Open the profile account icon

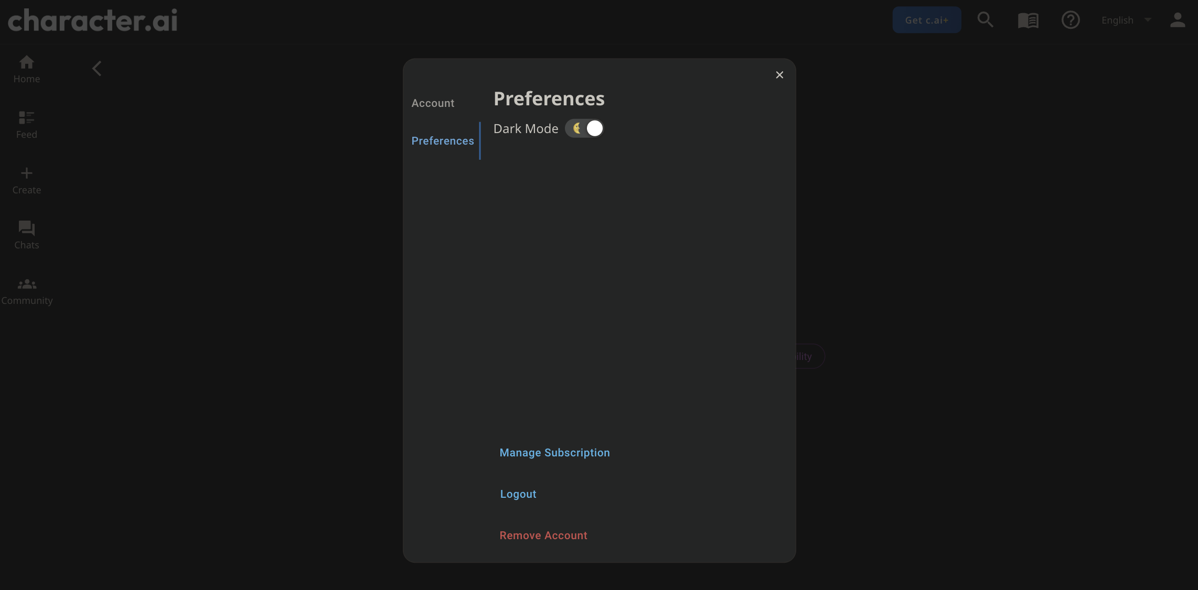(x=1177, y=20)
